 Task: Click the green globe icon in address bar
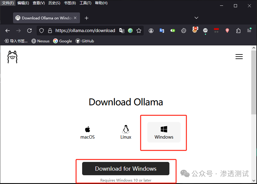pyautogui.click(x=130, y=31)
